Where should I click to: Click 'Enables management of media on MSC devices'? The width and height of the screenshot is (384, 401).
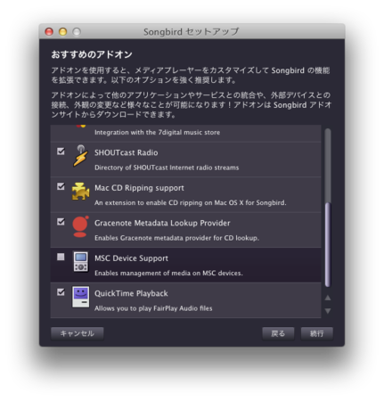[168, 274]
